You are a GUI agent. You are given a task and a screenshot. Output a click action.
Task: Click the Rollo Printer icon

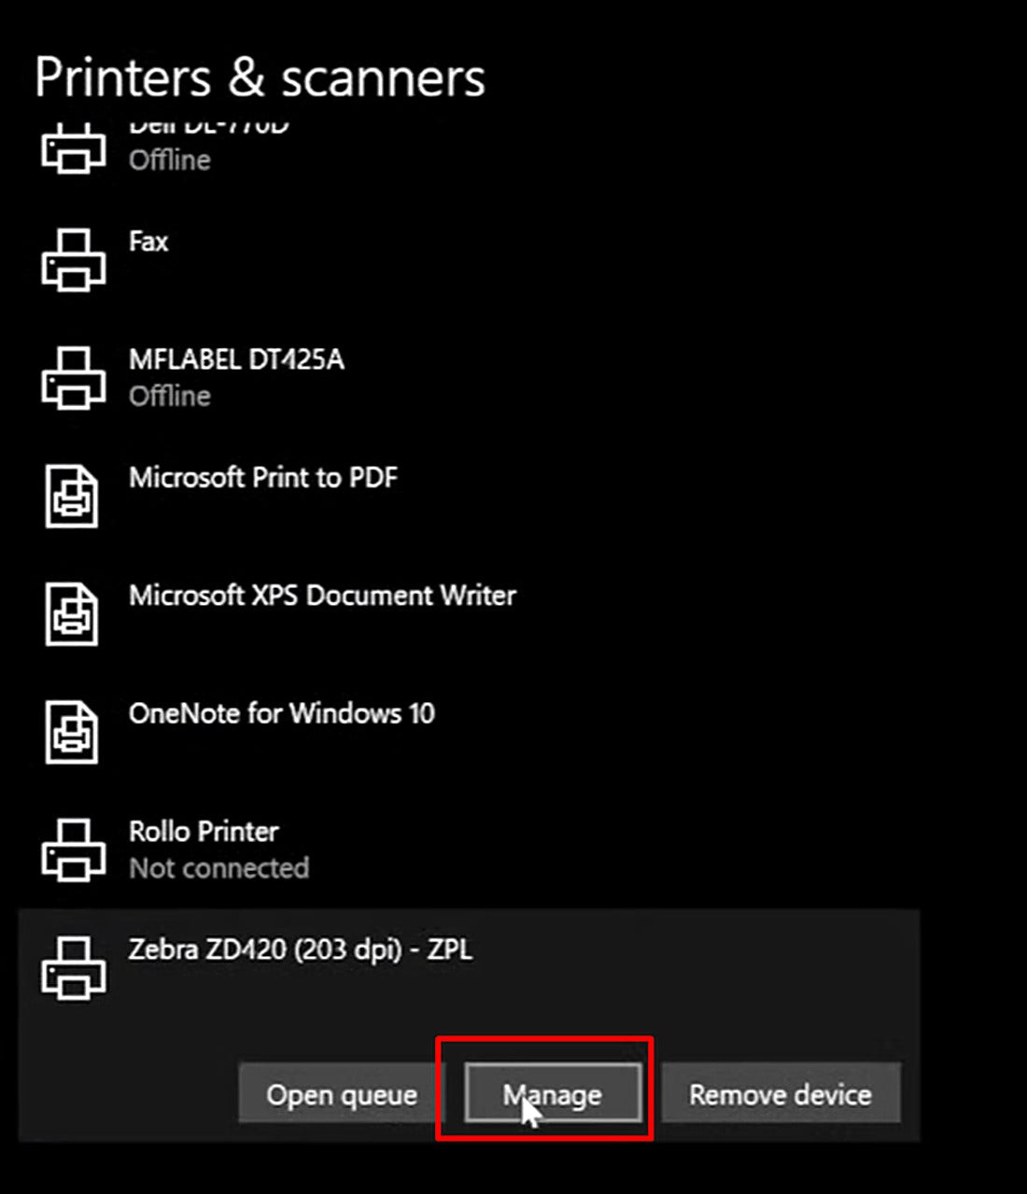pos(73,850)
